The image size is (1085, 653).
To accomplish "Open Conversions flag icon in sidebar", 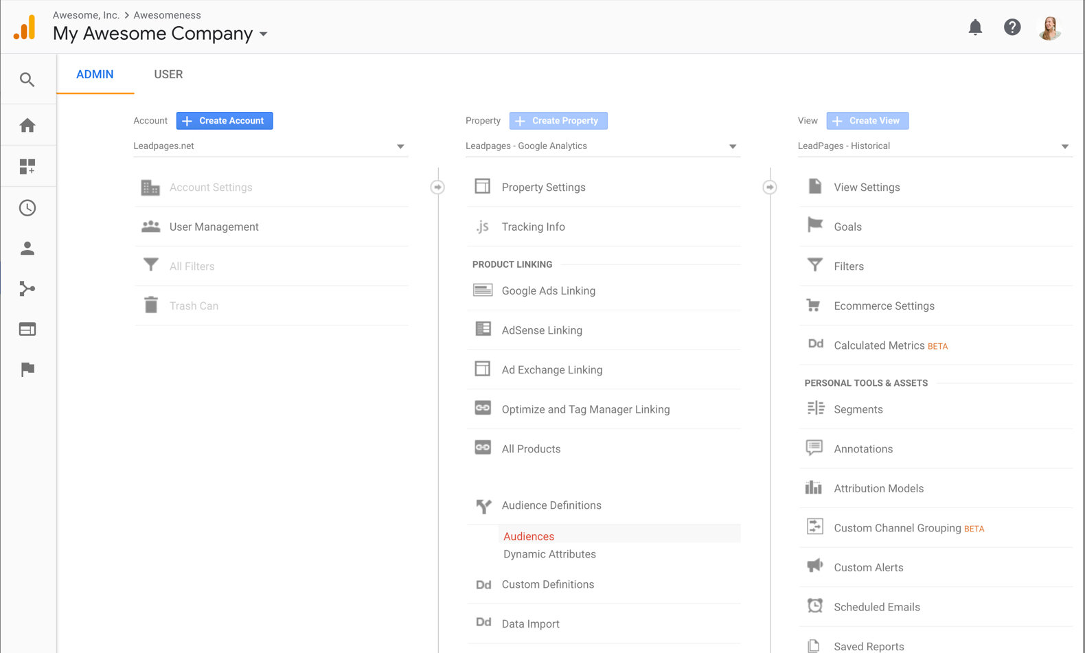I will [x=27, y=369].
